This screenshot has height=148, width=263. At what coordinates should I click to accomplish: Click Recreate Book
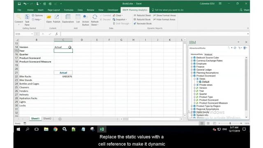[x=143, y=23]
